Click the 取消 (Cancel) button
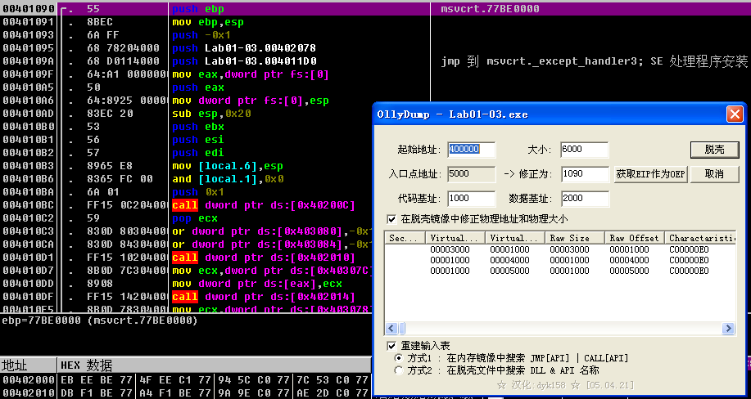Image resolution: width=751 pixels, height=399 pixels. (714, 174)
